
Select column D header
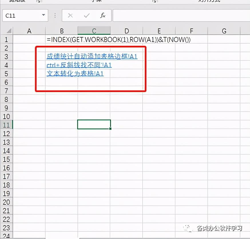pos(127,31)
